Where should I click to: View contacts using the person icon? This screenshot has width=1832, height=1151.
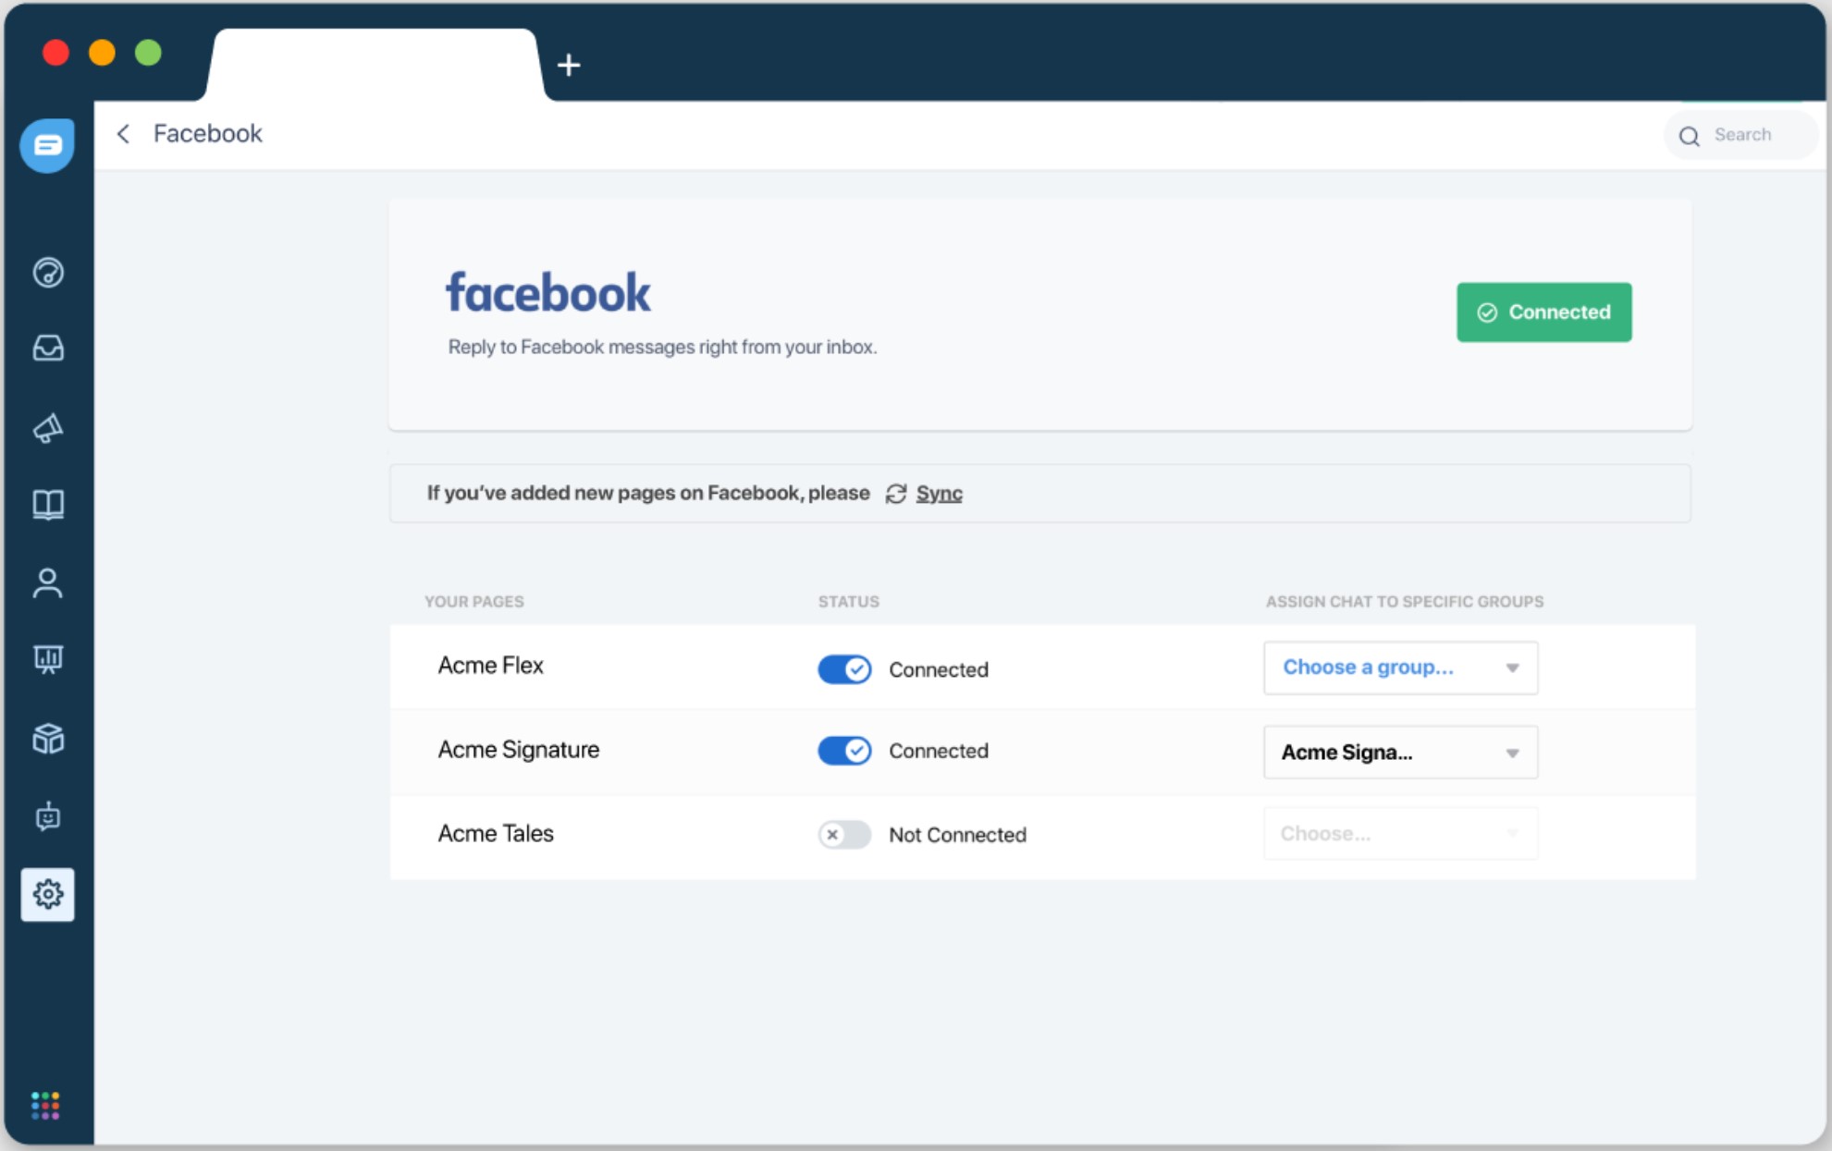tap(48, 582)
